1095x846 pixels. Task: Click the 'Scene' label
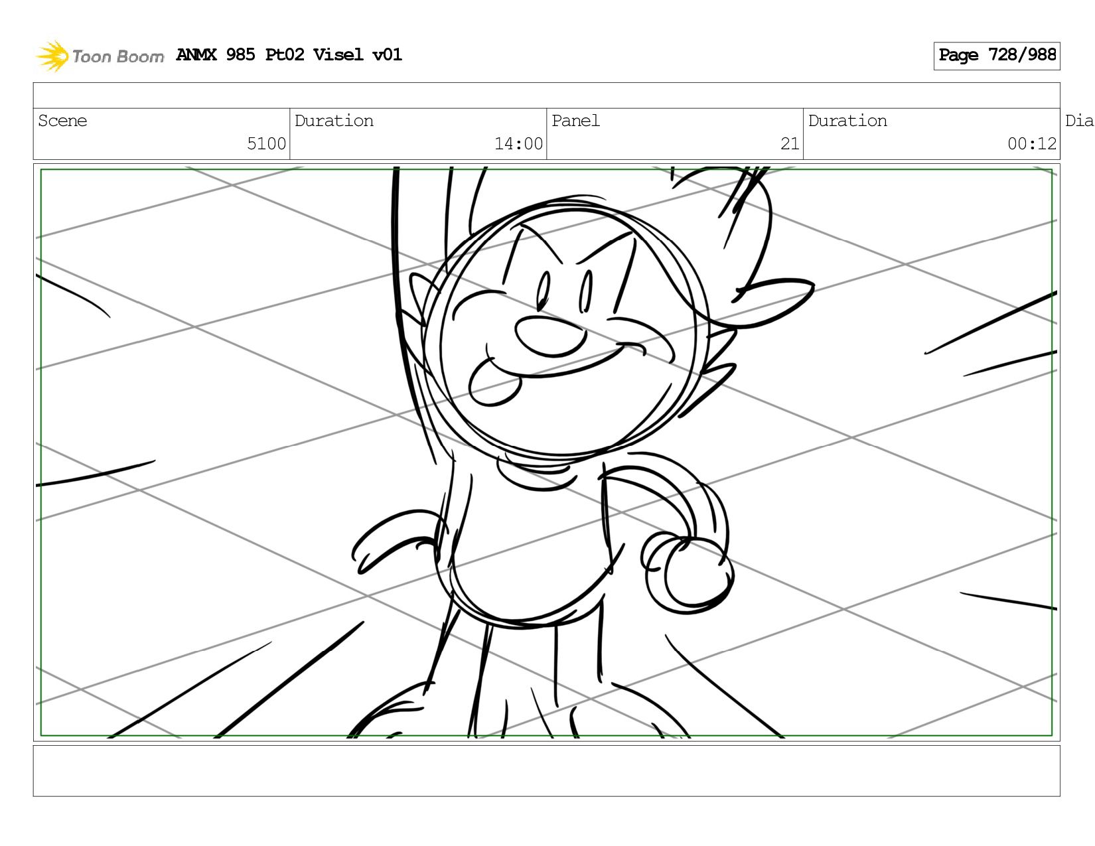click(62, 121)
